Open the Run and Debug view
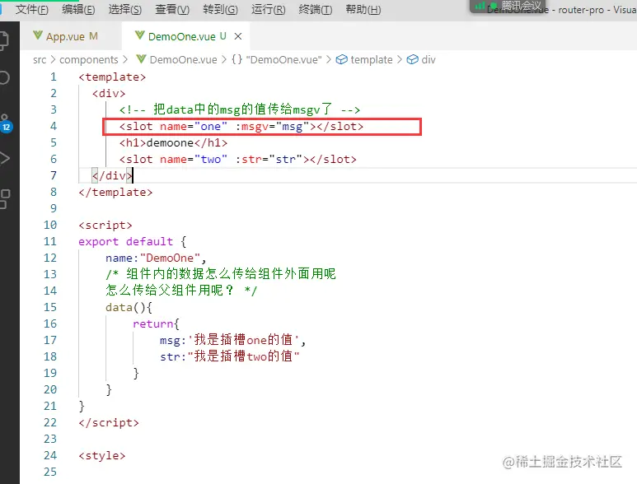 (4, 158)
